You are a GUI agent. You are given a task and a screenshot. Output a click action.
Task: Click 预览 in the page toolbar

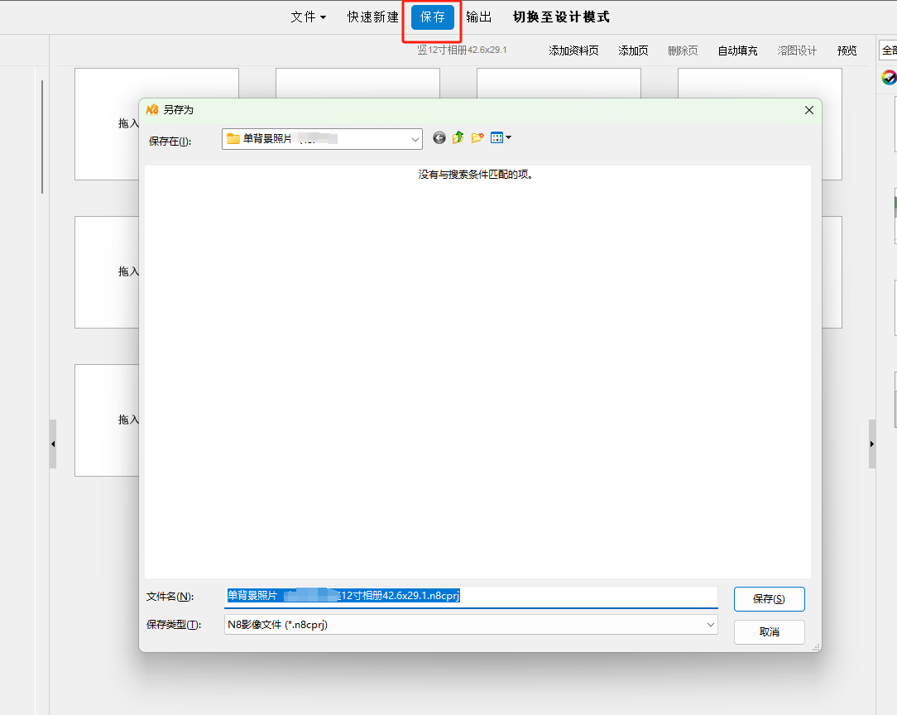pos(847,50)
